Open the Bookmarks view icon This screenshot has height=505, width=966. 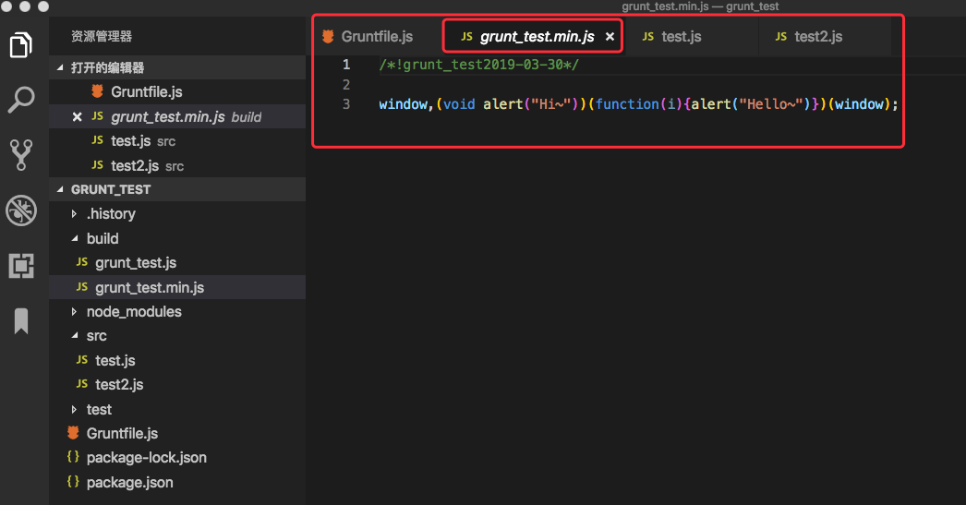[x=21, y=321]
